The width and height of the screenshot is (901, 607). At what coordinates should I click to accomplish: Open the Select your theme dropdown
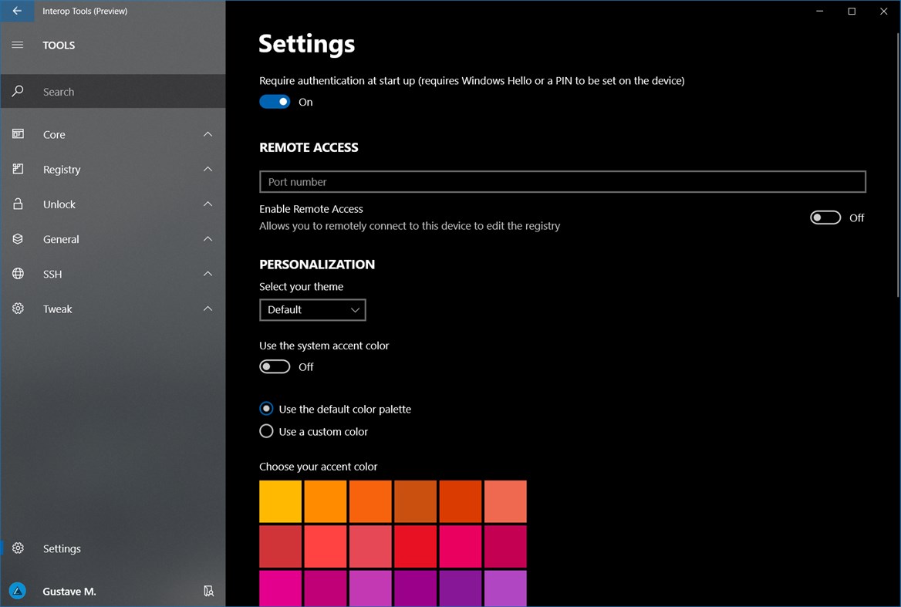point(312,309)
